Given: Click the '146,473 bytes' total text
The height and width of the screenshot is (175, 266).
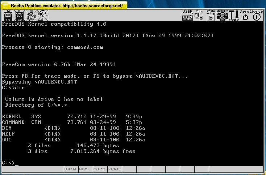Looking at the screenshot, I should point(98,146).
